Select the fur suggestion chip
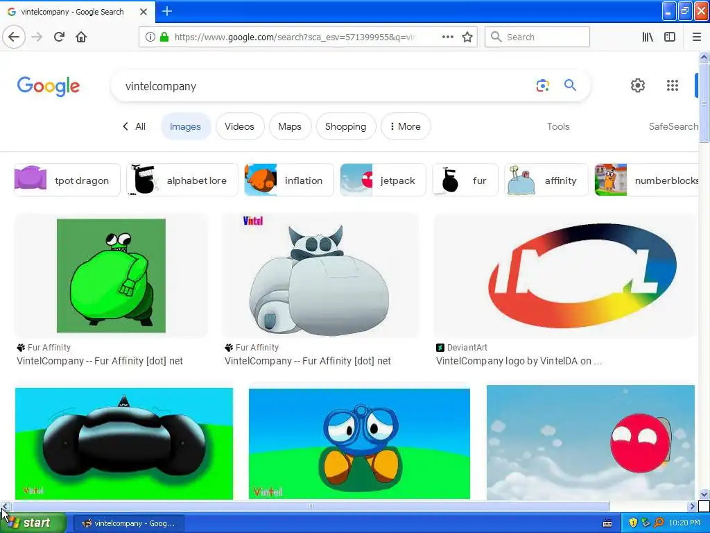Screen dimensions: 710x533 (465, 180)
